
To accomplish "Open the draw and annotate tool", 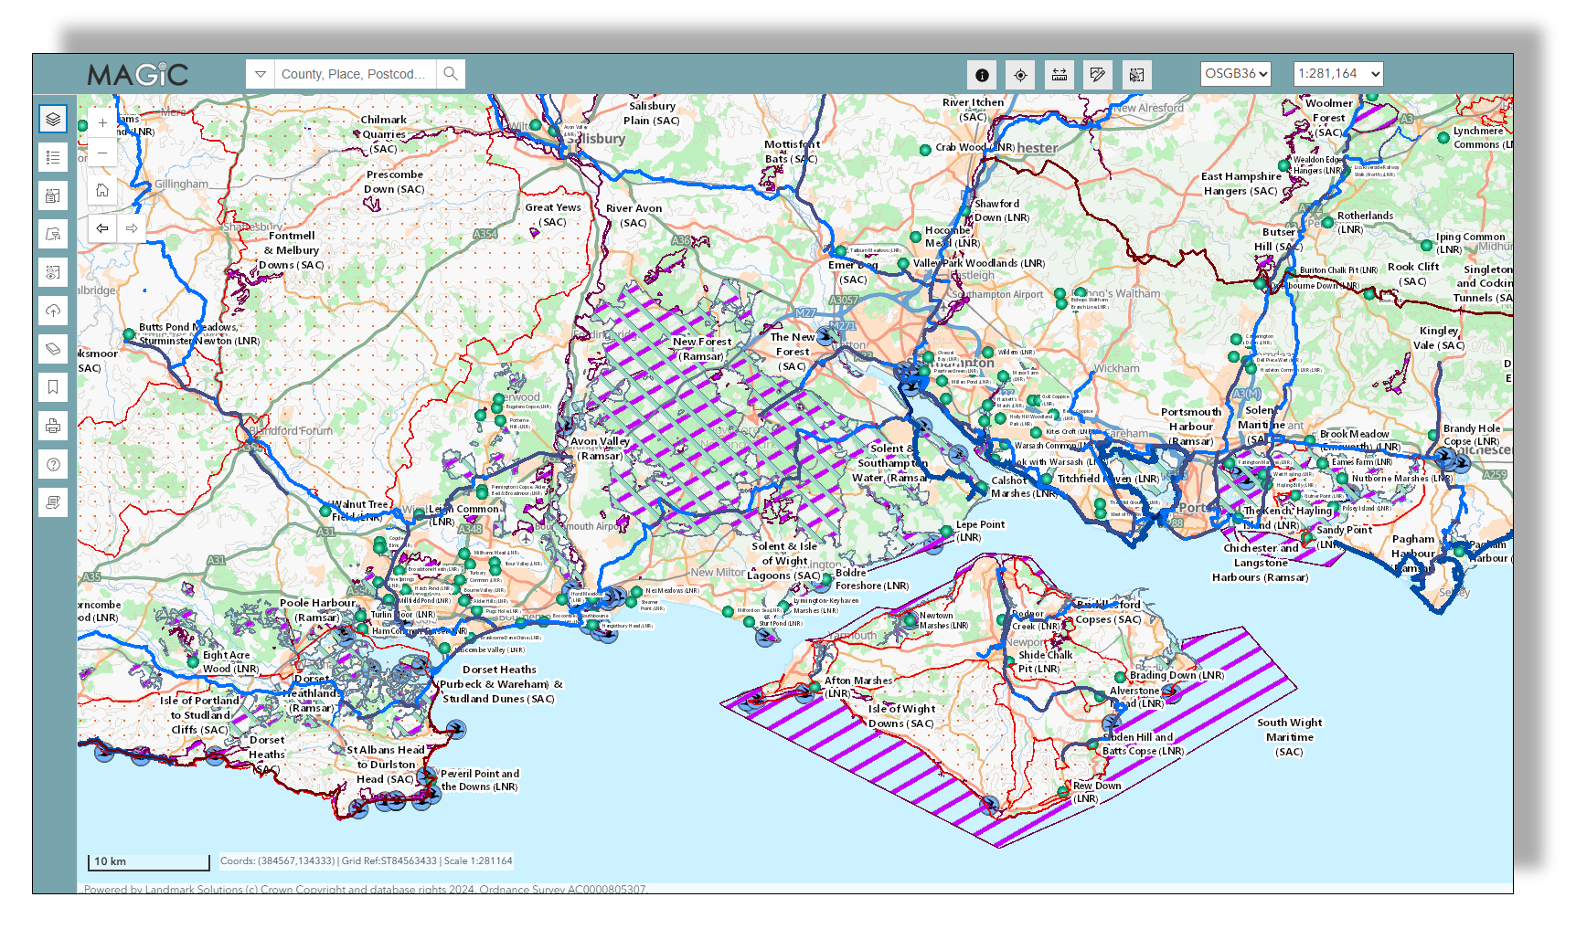I will (1097, 75).
